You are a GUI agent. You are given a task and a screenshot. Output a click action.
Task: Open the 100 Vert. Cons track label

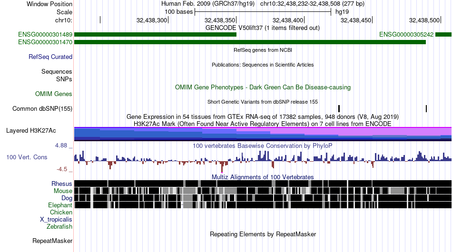27,157
